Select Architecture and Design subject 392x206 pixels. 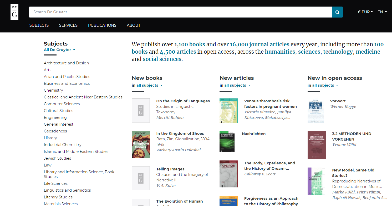66,63
